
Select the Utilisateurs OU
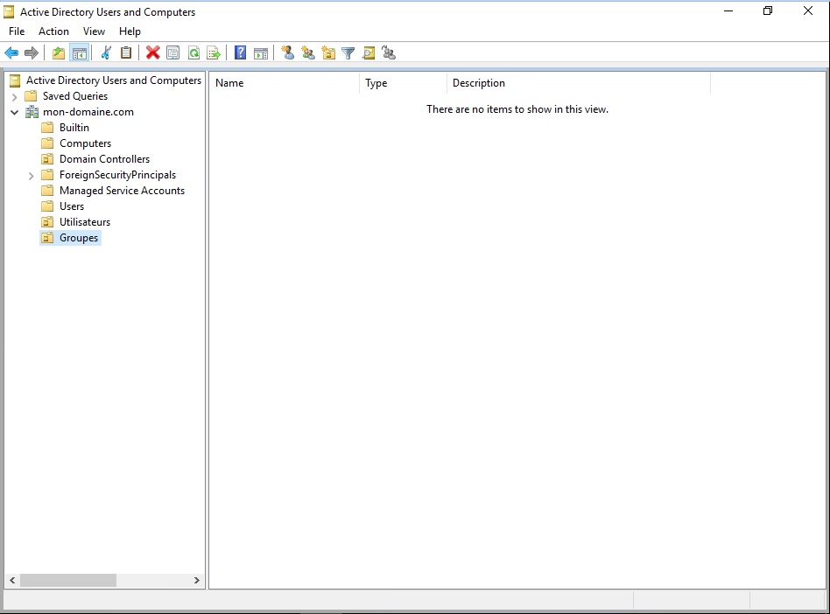pos(85,222)
